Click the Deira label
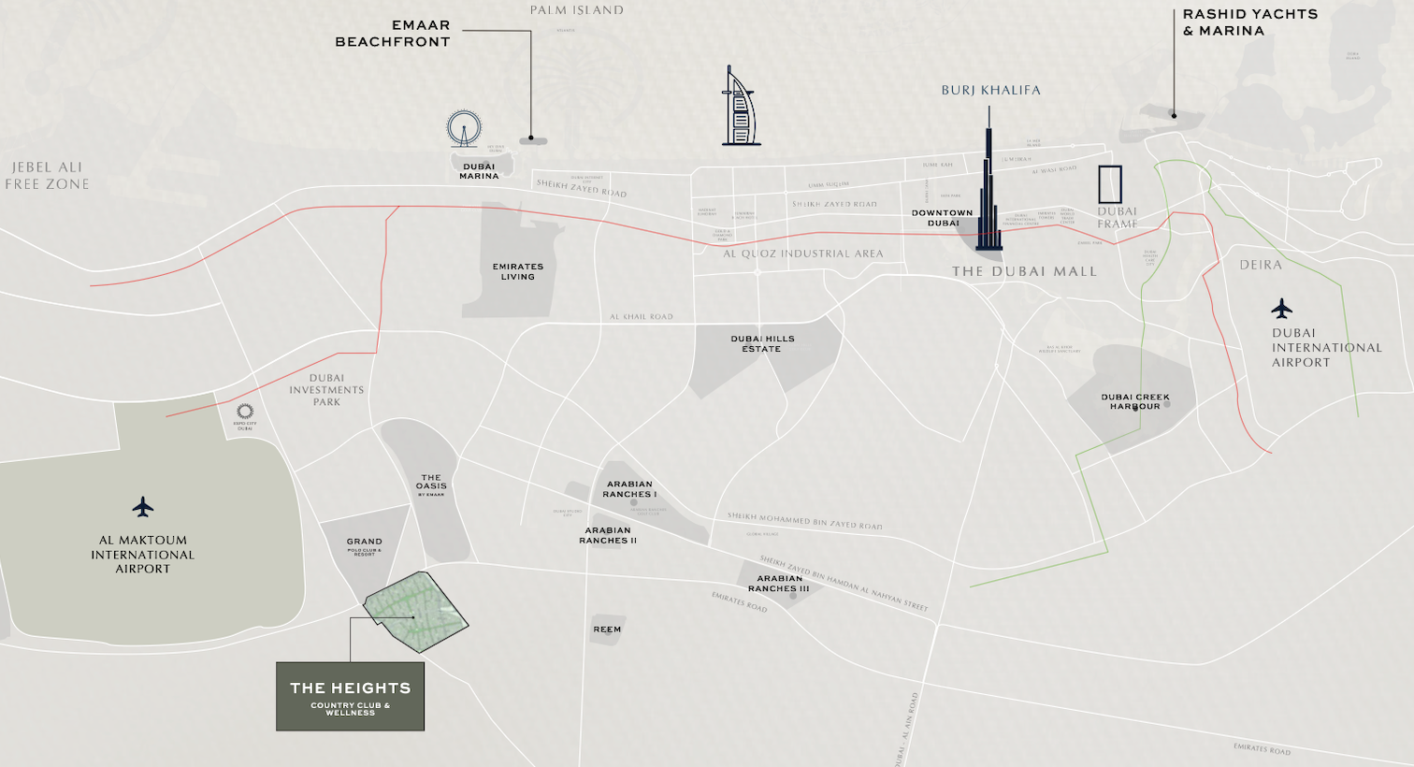Viewport: 1414px width, 767px height. point(1261,265)
